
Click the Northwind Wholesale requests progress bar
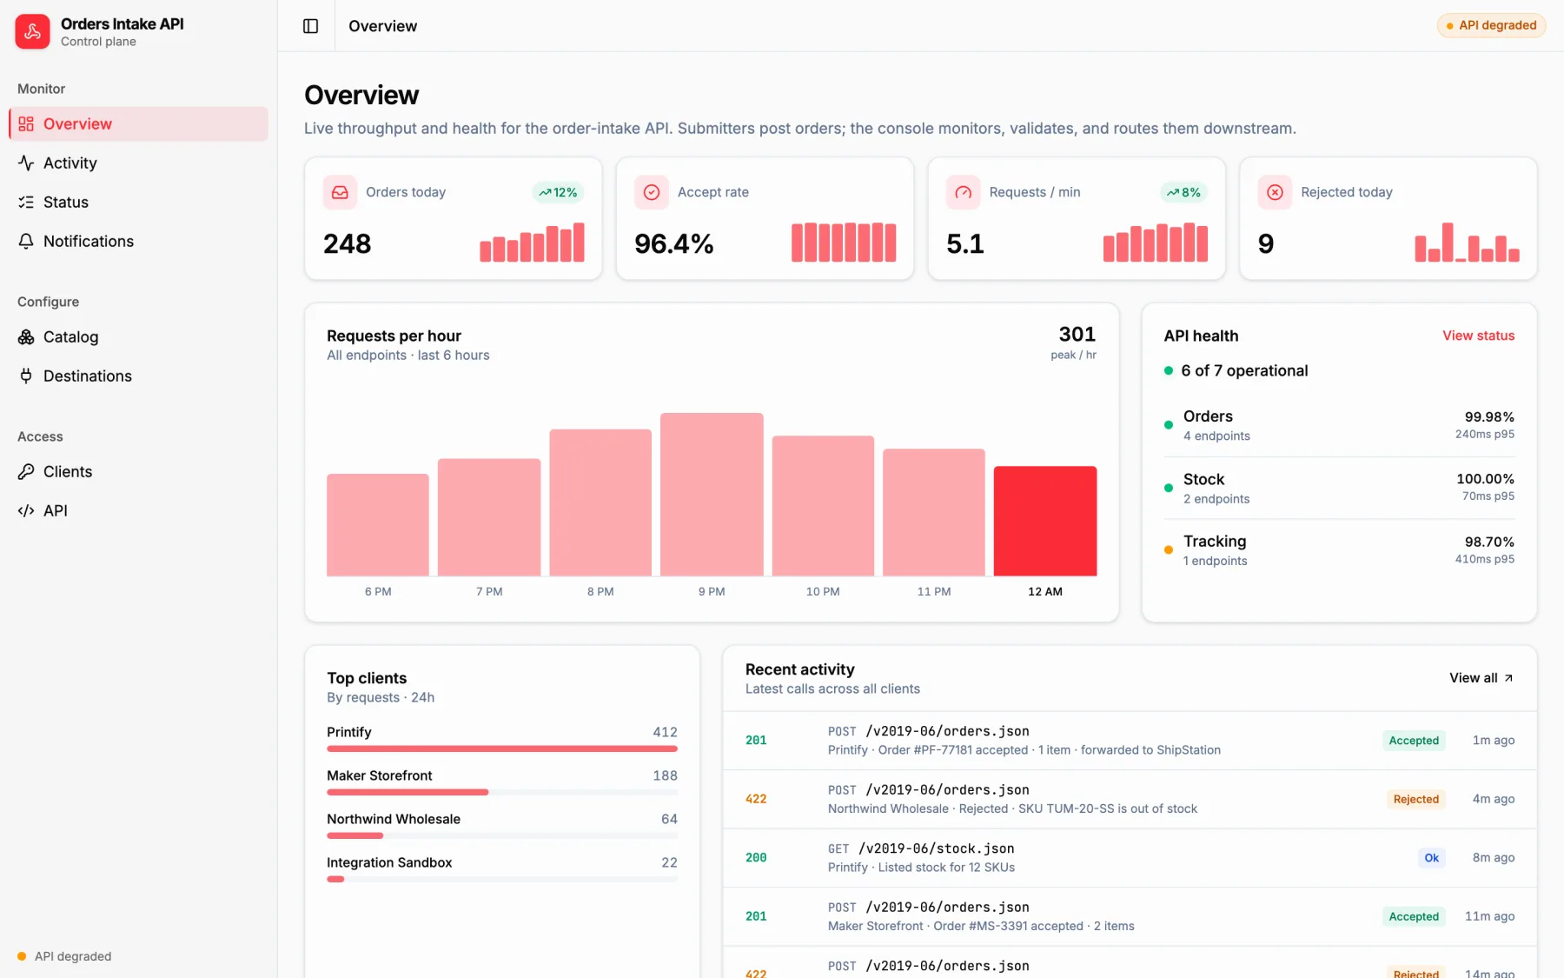tap(502, 835)
